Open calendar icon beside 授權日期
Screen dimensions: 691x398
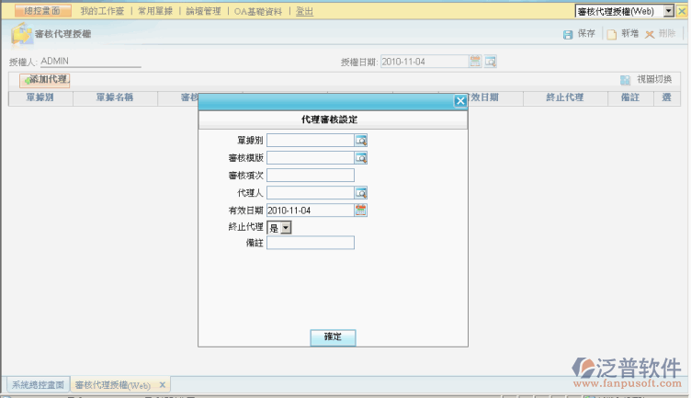(x=475, y=62)
